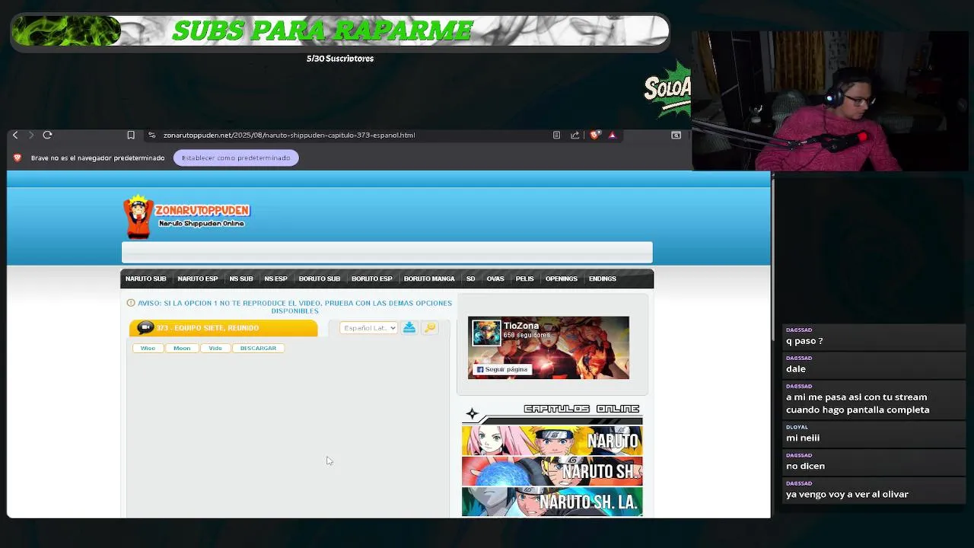The width and height of the screenshot is (974, 548).
Task: Click the DESCARGAR button
Action: (258, 348)
